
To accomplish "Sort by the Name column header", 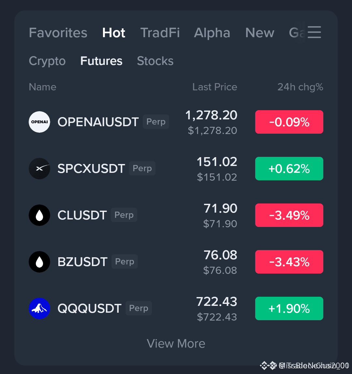I will pyautogui.click(x=42, y=87).
